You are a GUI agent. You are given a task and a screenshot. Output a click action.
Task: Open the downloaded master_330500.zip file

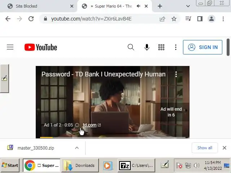pyautogui.click(x=36, y=148)
